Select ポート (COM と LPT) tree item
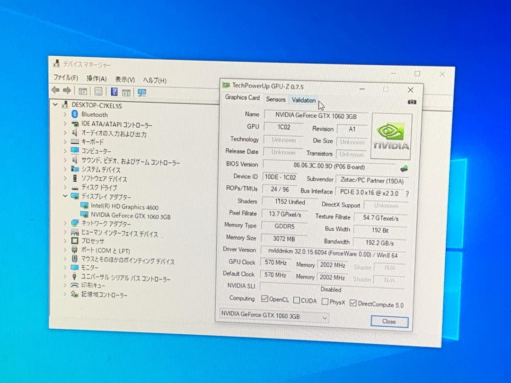The height and width of the screenshot is (383, 511). click(105, 251)
